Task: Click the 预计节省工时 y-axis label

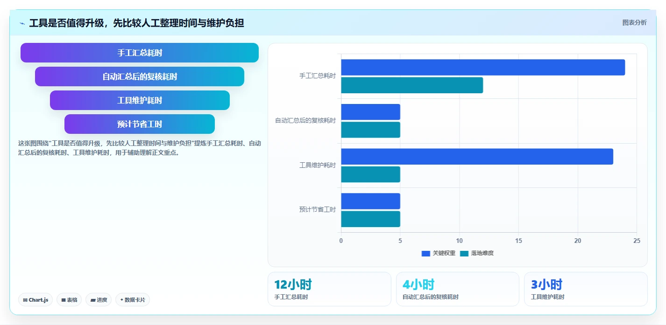Action: 318,209
